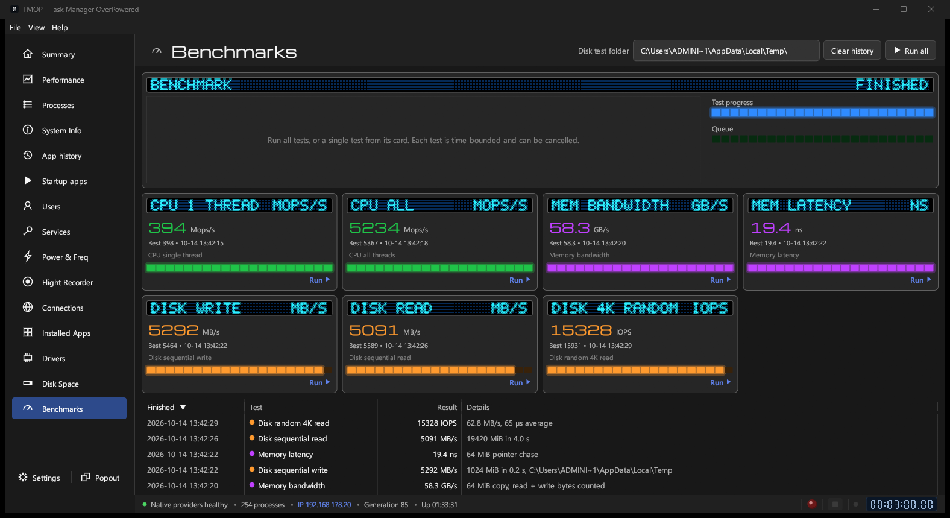Screen dimensions: 950x518
Task: Open the Users person icon
Action: pyautogui.click(x=28, y=206)
